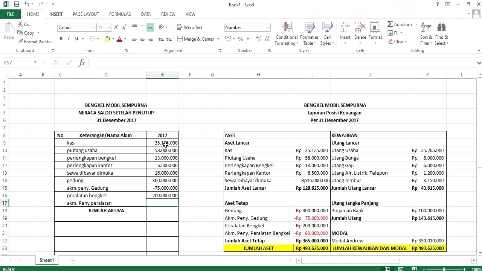Switch to Page Layout view icon
Image resolution: width=482 pixels, height=271 pixels.
[401, 269]
